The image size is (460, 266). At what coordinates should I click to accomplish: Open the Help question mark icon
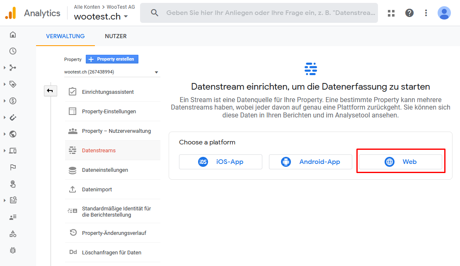coord(409,13)
